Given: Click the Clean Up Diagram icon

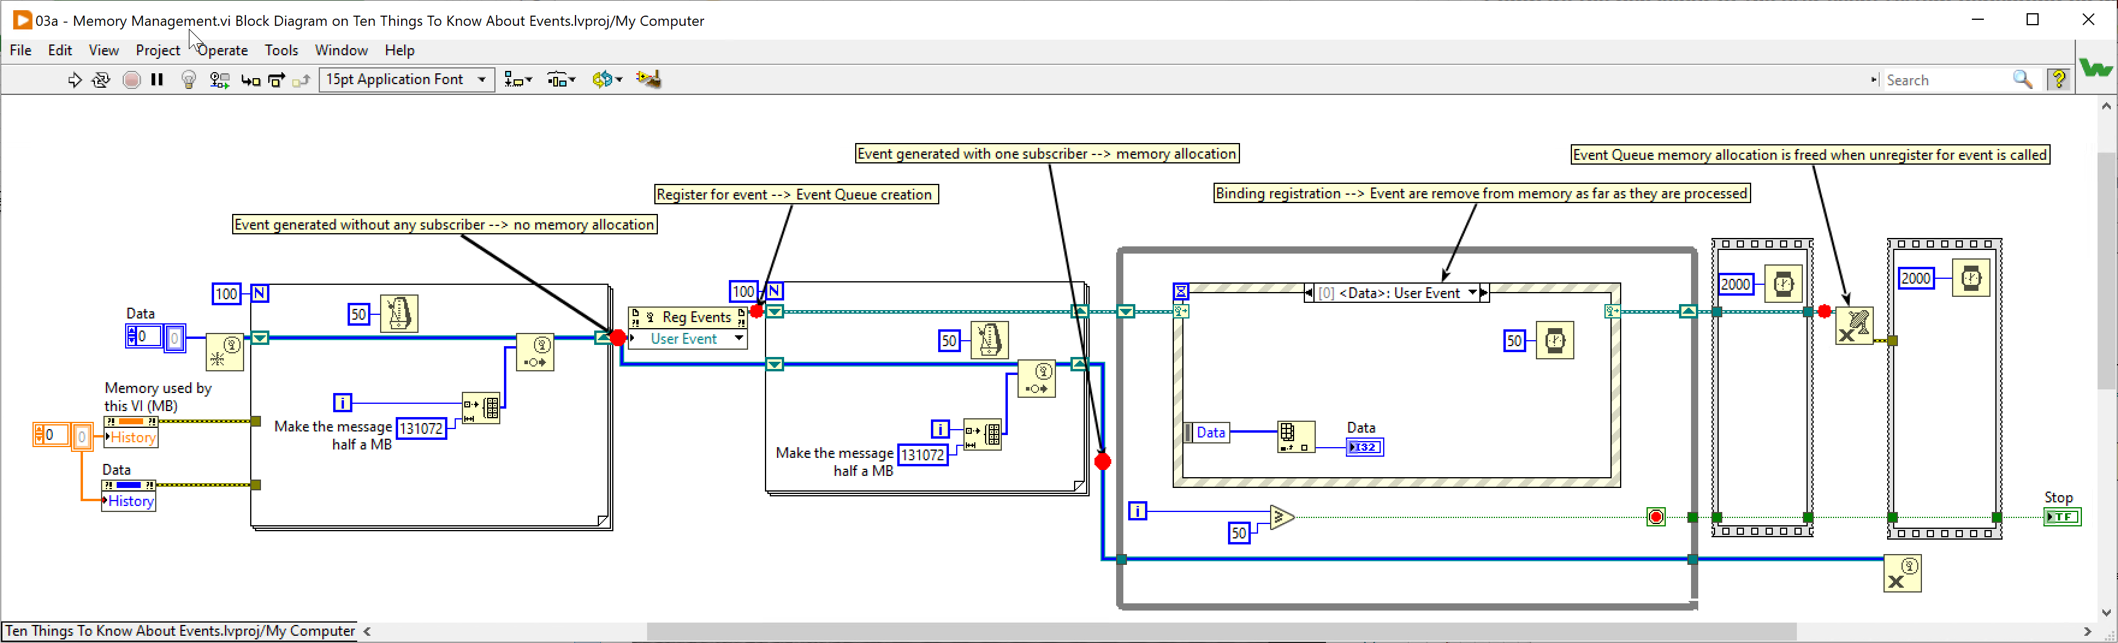Looking at the screenshot, I should point(648,80).
